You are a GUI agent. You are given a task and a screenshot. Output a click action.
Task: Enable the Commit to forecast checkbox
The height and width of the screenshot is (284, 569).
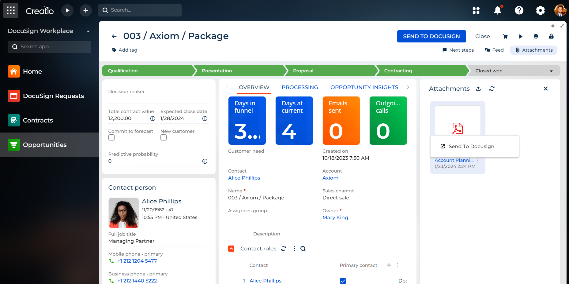[x=111, y=138]
